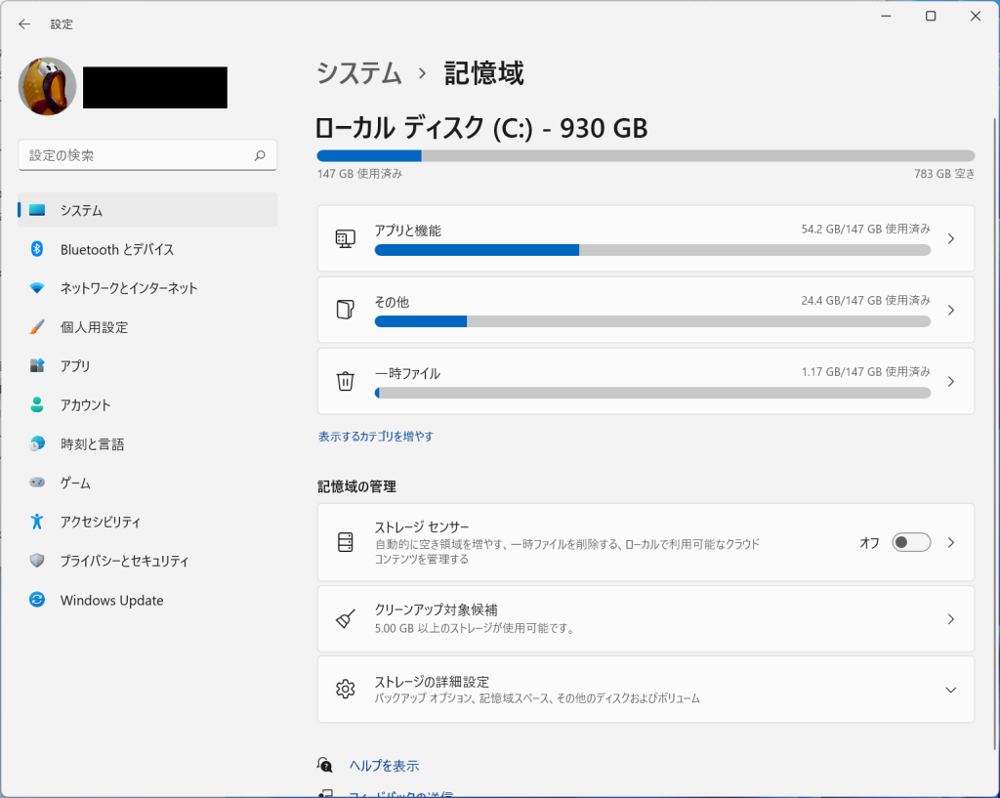
Task: Click the Windows Update sync icon
Action: tap(37, 600)
